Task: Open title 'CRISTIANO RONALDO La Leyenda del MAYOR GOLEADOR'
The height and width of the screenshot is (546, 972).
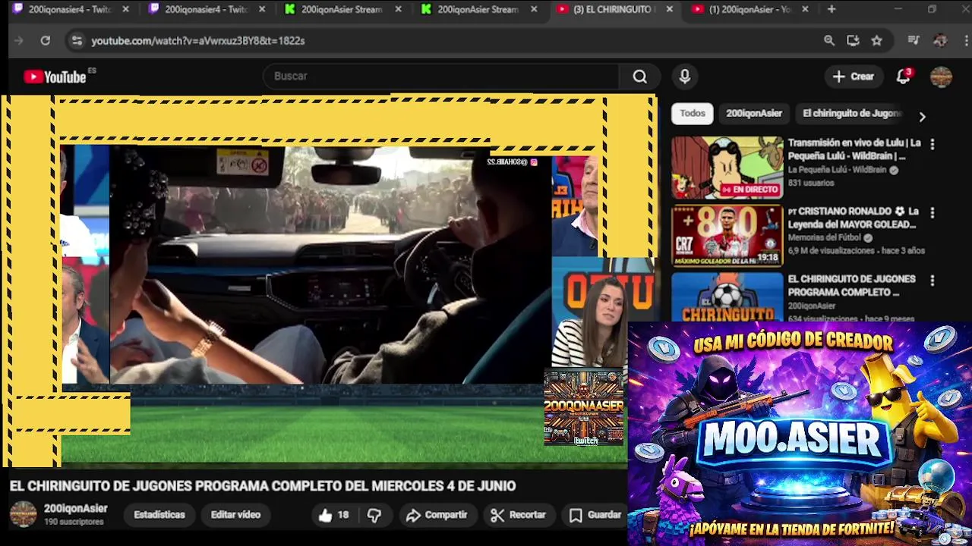Action: 853,218
